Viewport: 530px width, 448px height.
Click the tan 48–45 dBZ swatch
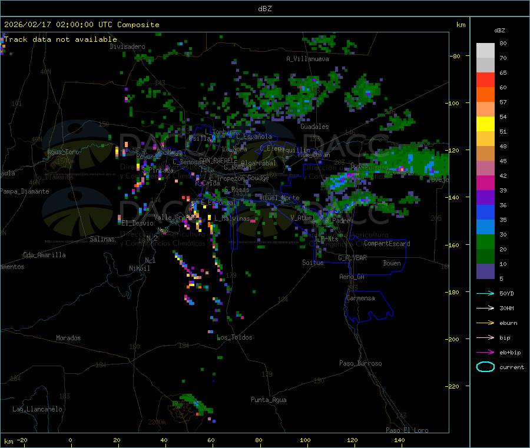click(485, 154)
